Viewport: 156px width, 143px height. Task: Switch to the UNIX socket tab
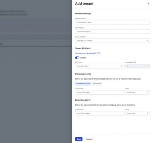pos(96,84)
